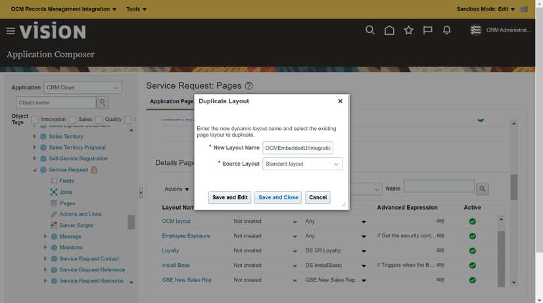Viewport: 543px width, 303px height.
Task: Open expression builder for GSE New Sales Rep
Action: [x=440, y=280]
